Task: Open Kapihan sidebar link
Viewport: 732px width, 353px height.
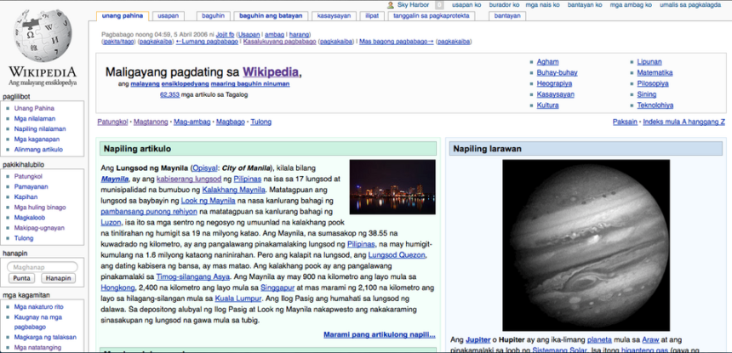Action: (24, 196)
